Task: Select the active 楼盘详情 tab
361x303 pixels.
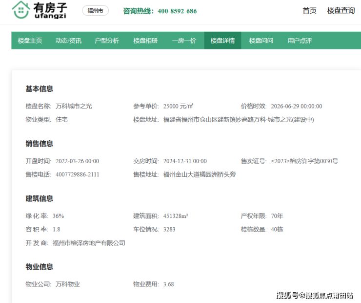Action: (222, 41)
